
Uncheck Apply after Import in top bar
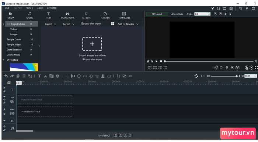83,24
